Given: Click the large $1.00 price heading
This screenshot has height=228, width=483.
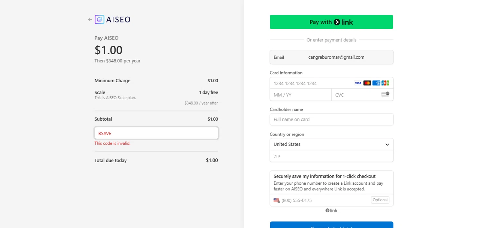Looking at the screenshot, I should 109,50.
